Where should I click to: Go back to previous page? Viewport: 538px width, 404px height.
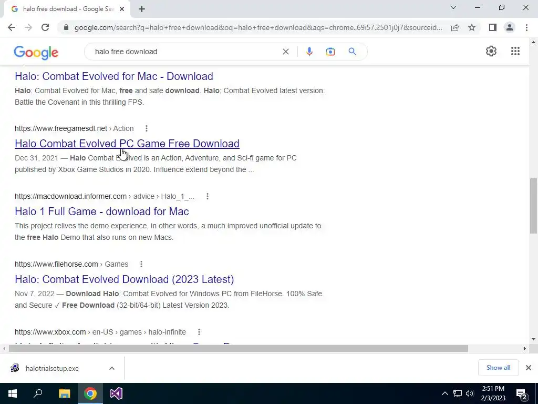[x=12, y=27]
